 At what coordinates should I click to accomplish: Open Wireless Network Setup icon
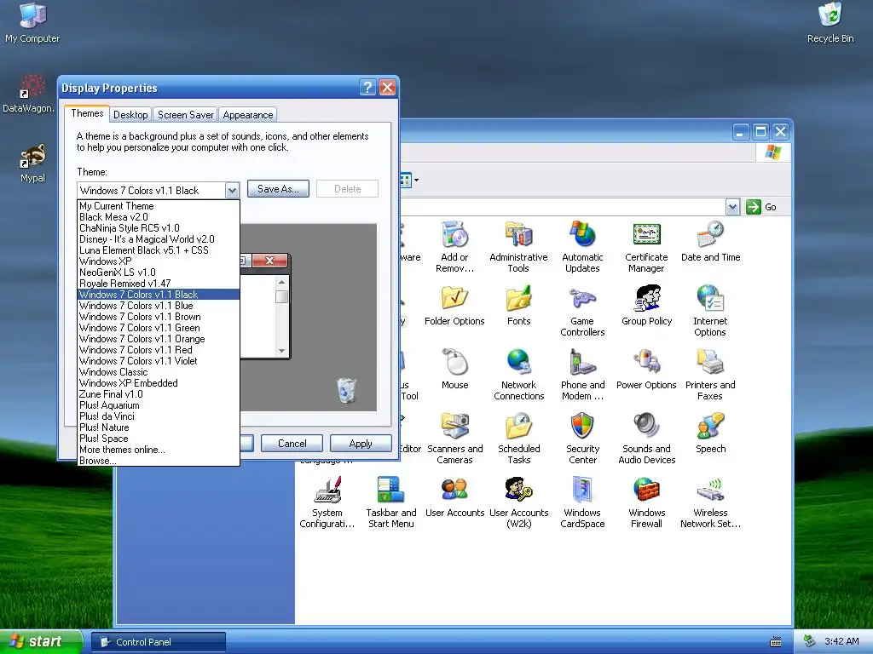pyautogui.click(x=710, y=490)
